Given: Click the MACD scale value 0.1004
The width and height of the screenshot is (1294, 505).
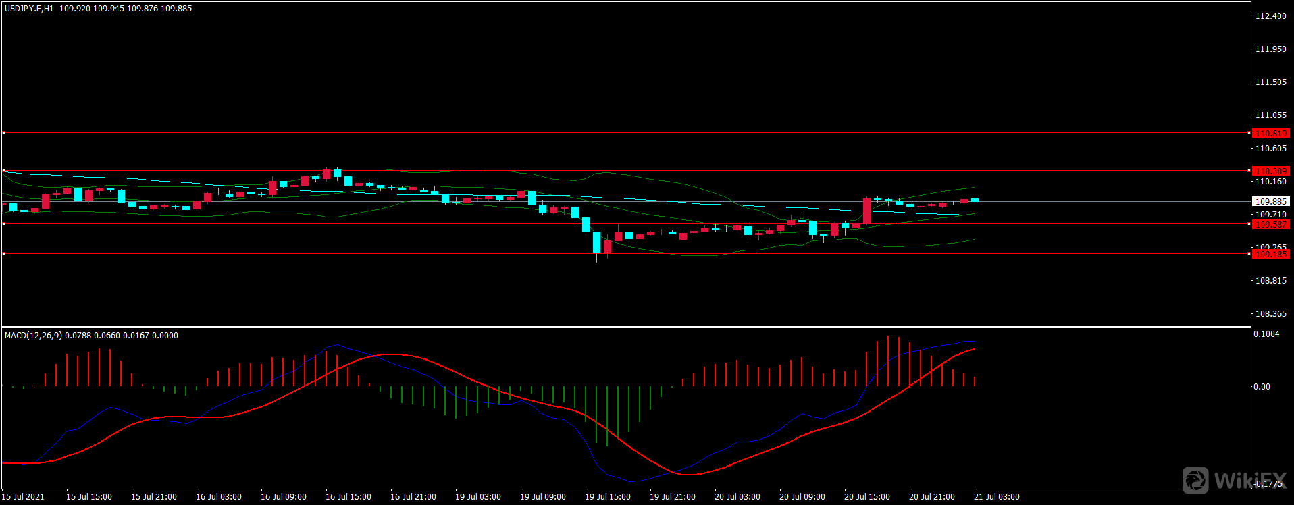Looking at the screenshot, I should click(x=1266, y=334).
